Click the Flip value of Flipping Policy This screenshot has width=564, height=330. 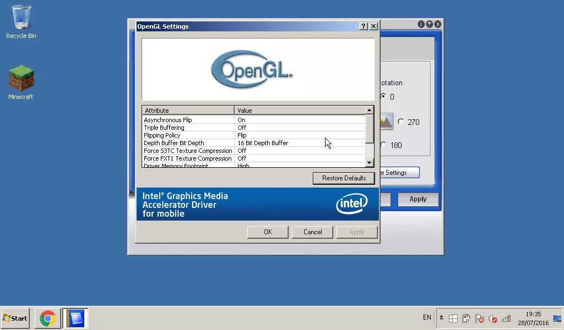click(242, 135)
